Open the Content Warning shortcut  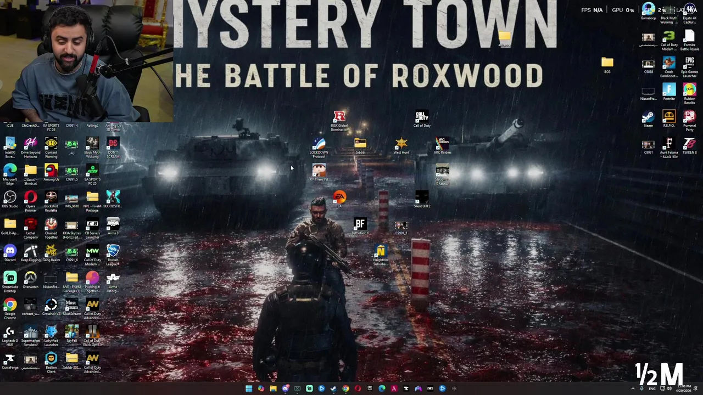coord(51,148)
